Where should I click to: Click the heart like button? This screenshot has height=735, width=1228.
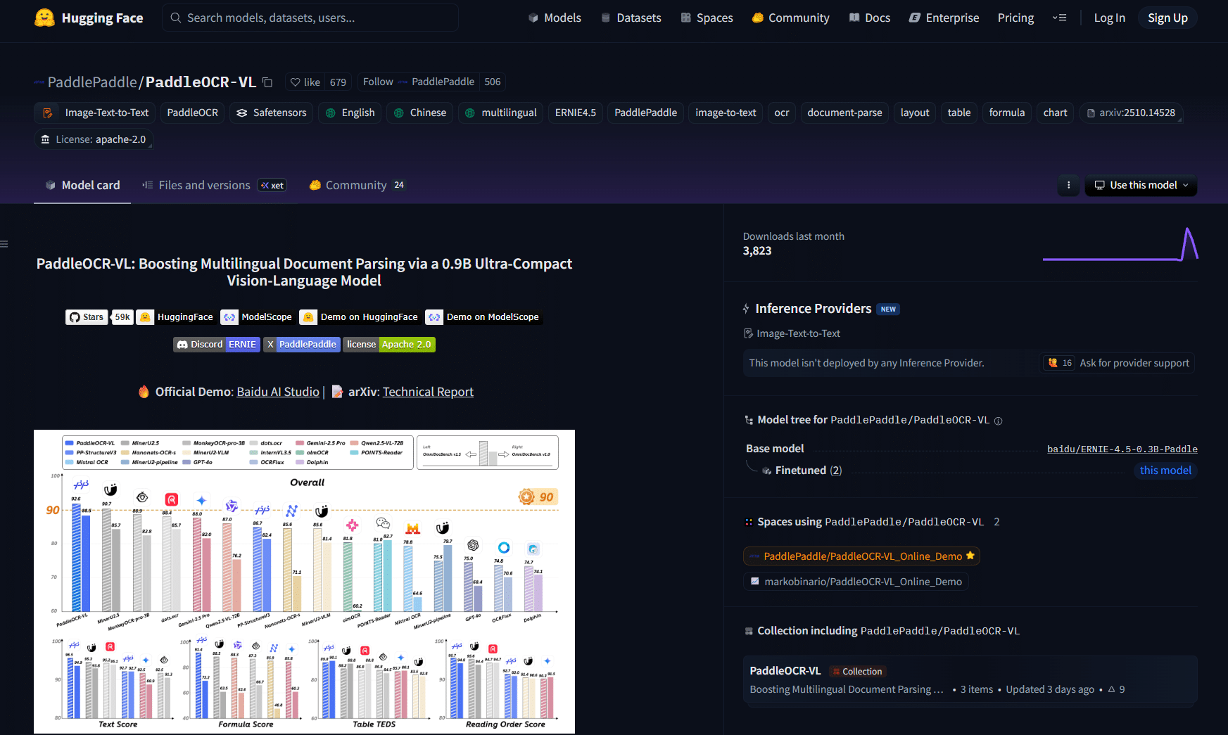305,82
